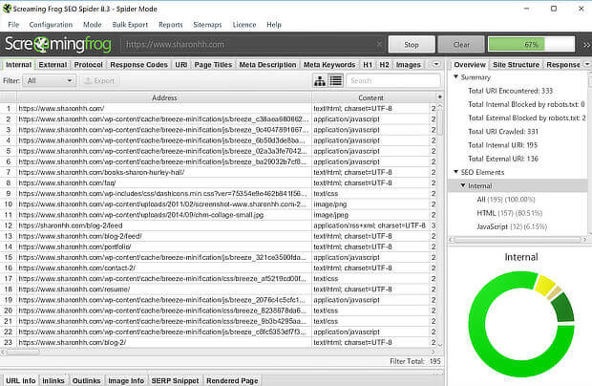Click the Export button

(99, 81)
